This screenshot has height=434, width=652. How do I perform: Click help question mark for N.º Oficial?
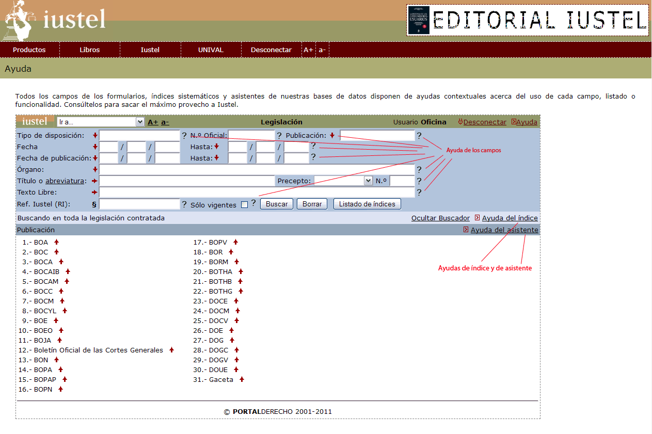pos(279,136)
